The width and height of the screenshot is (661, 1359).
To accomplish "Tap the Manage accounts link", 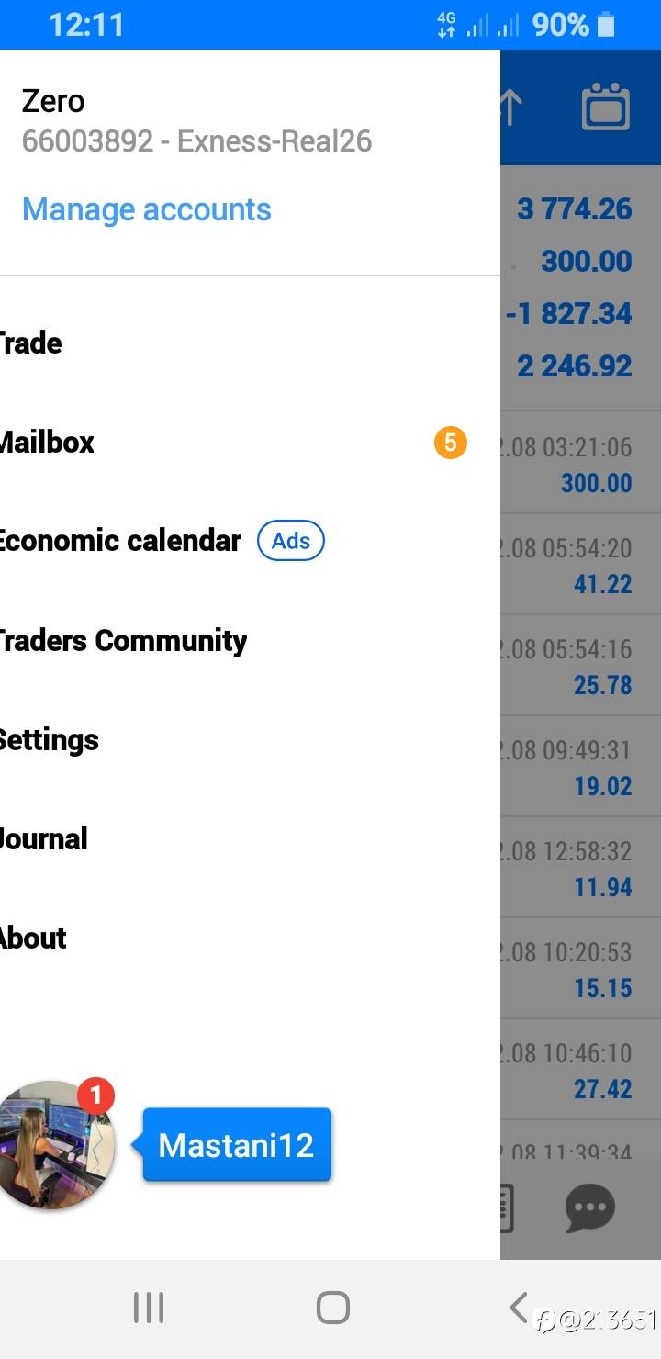I will 147,209.
